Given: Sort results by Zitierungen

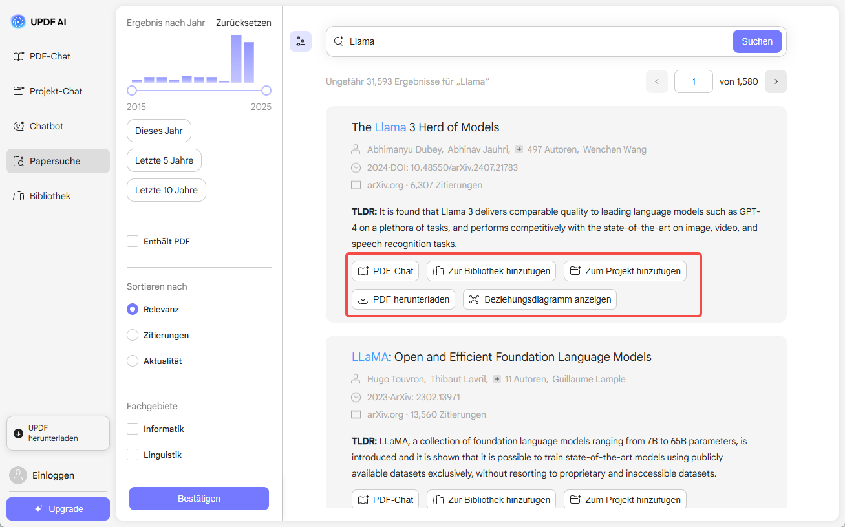Looking at the screenshot, I should [133, 335].
